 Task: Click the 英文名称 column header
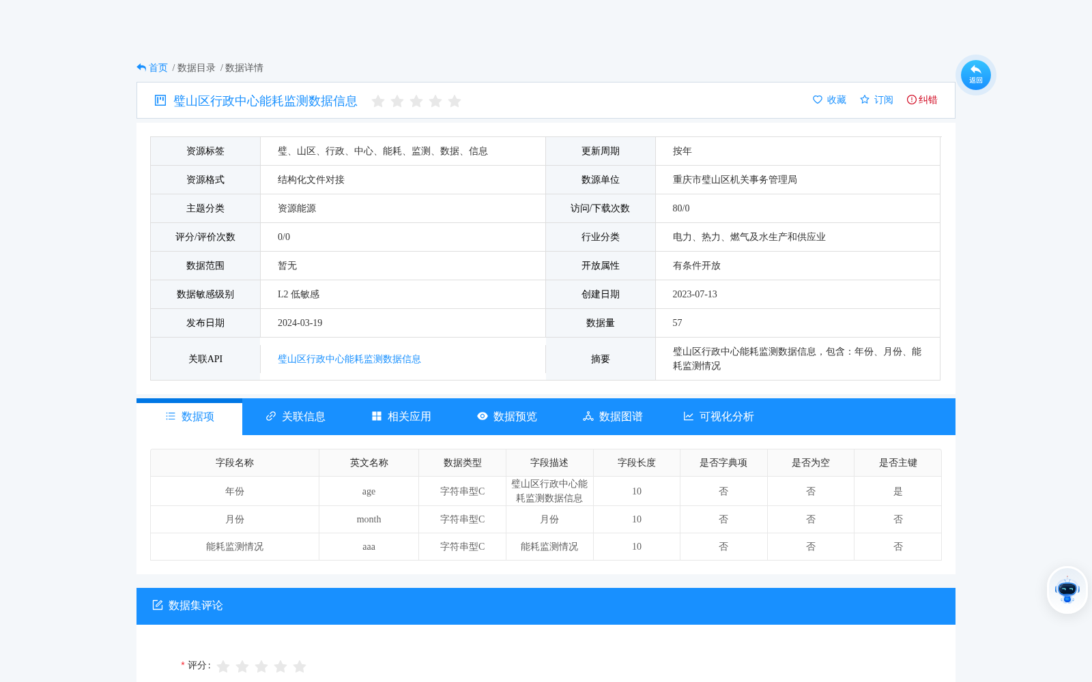pos(369,462)
